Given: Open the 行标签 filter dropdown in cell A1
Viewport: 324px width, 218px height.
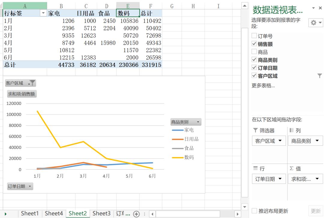Looking at the screenshot, I should (x=43, y=13).
